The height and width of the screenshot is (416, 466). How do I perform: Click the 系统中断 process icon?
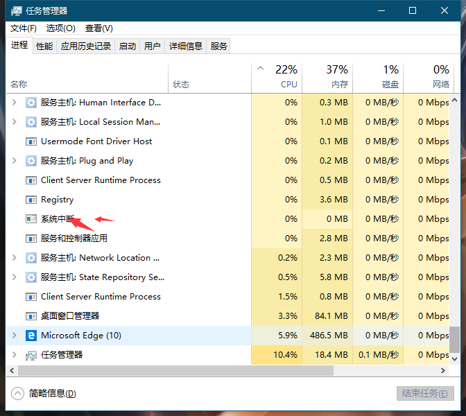click(31, 219)
